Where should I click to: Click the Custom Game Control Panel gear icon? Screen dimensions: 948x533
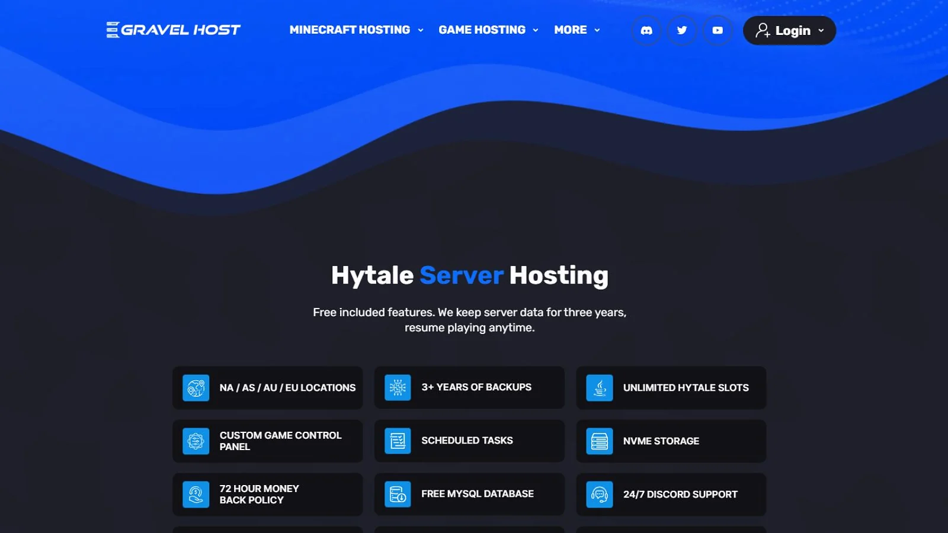click(x=196, y=441)
